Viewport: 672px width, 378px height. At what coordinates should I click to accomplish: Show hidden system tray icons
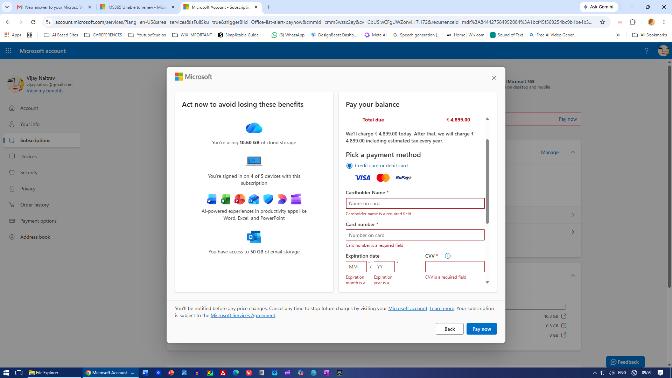[595, 373]
